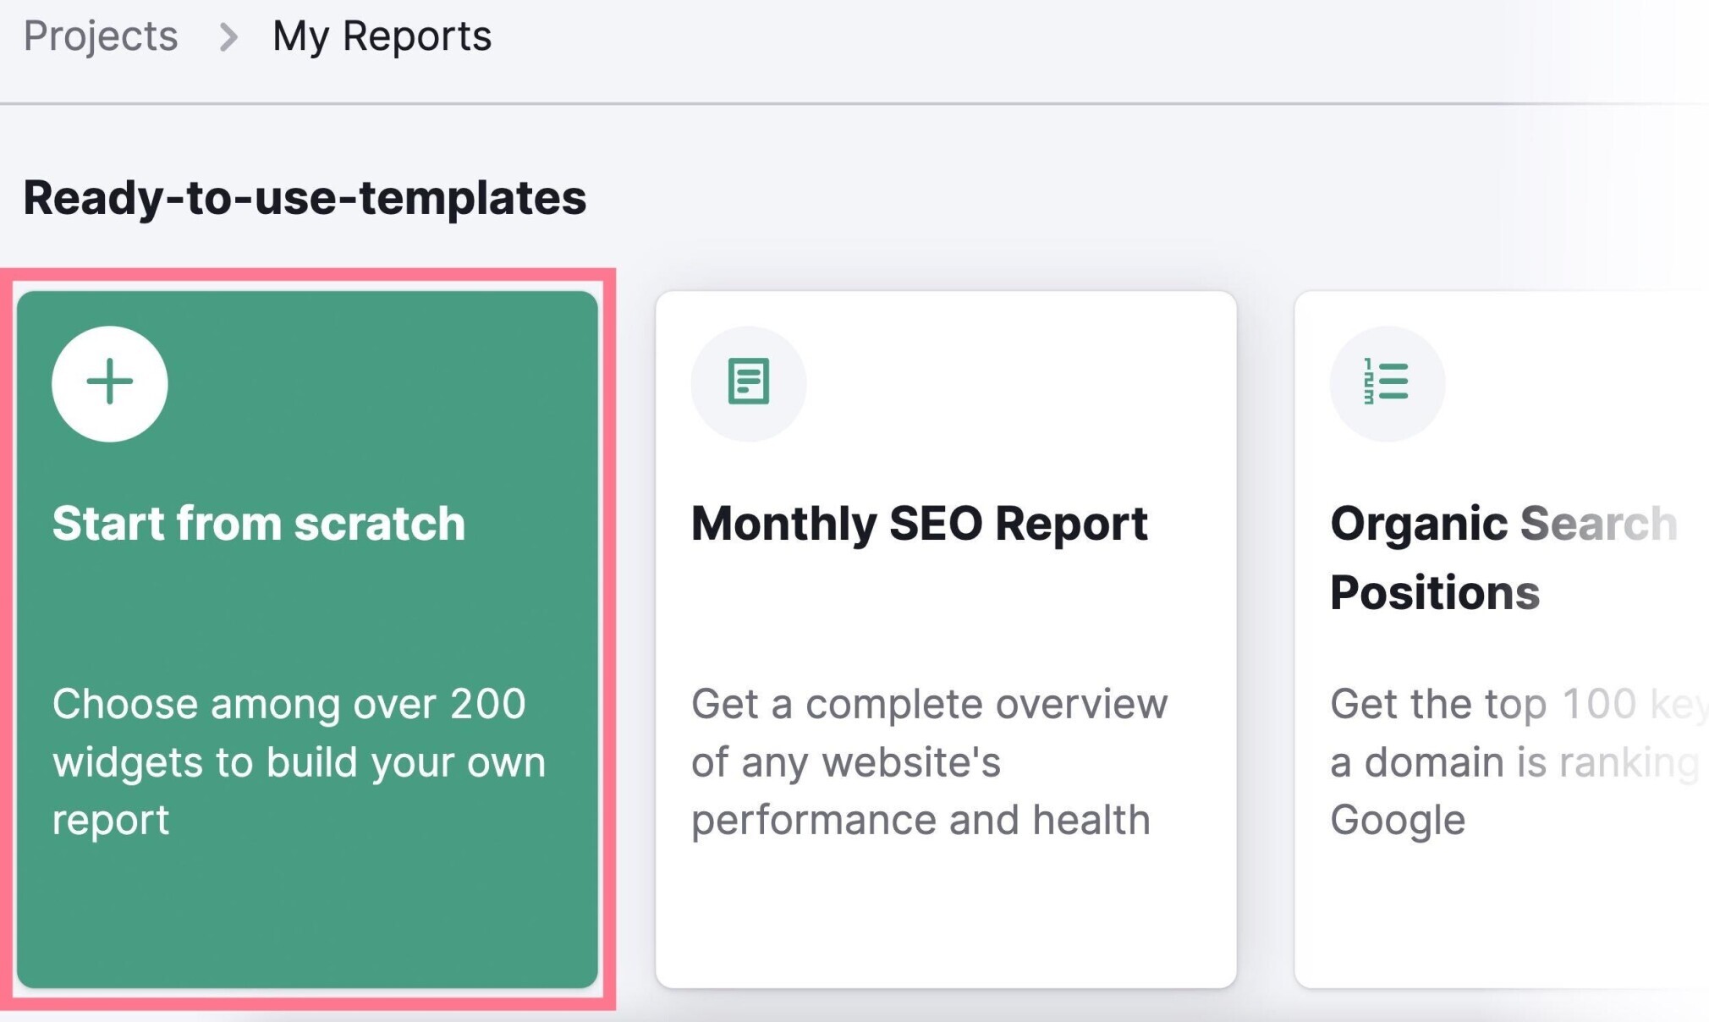Choose the Organic Search Positions template title
1709x1022 pixels.
pos(1503,557)
